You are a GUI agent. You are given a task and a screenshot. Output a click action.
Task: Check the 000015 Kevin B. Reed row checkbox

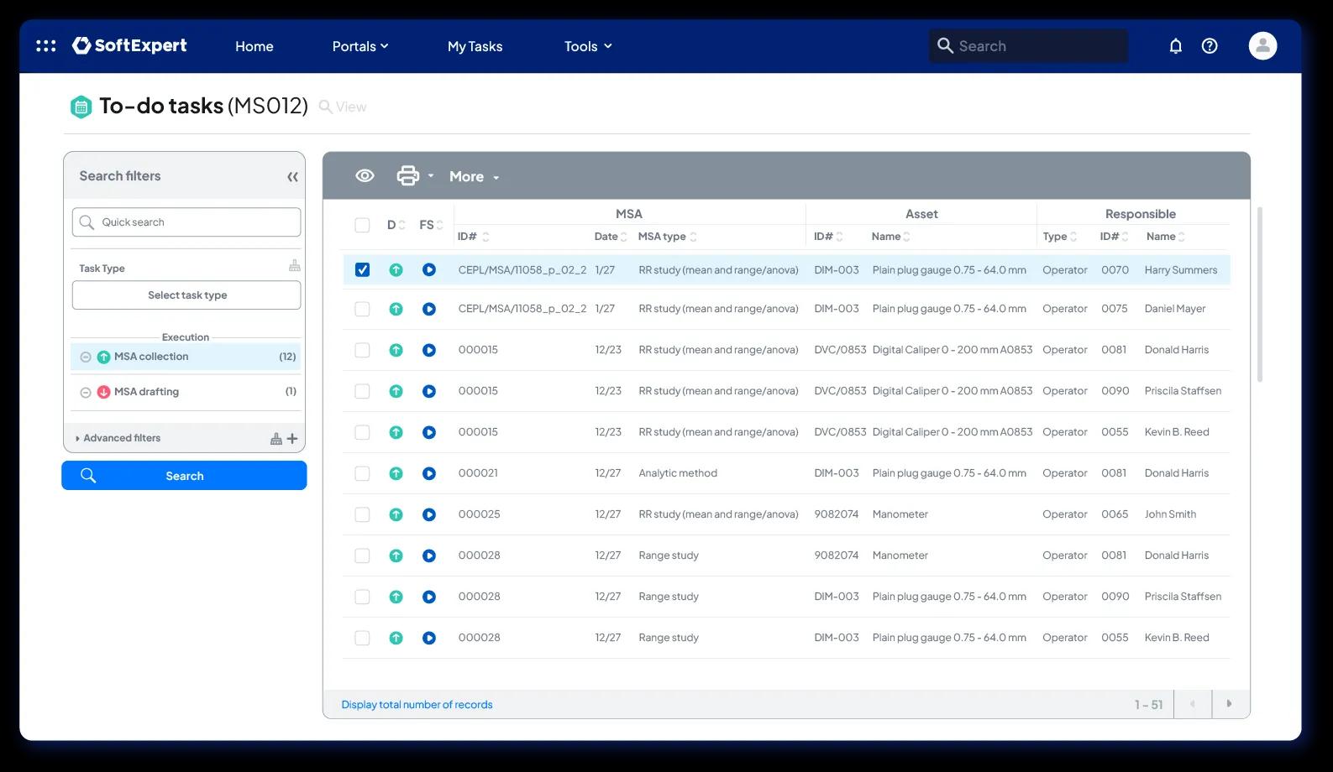point(362,432)
